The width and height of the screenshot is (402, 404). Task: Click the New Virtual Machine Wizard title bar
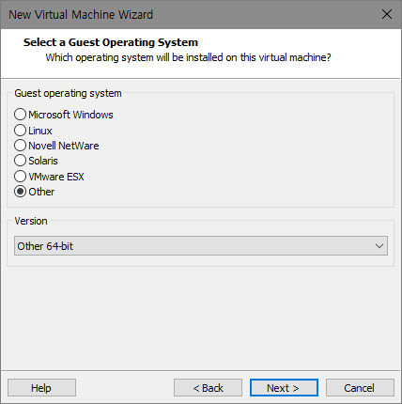[x=201, y=14]
